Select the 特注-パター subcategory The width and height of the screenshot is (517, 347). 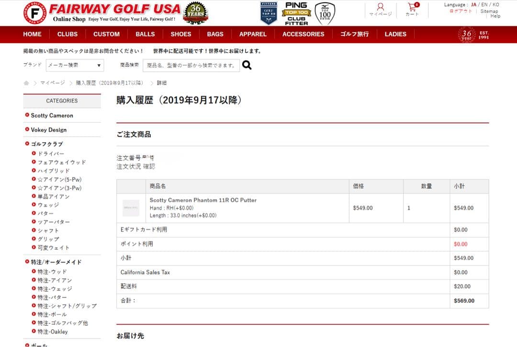(52, 298)
